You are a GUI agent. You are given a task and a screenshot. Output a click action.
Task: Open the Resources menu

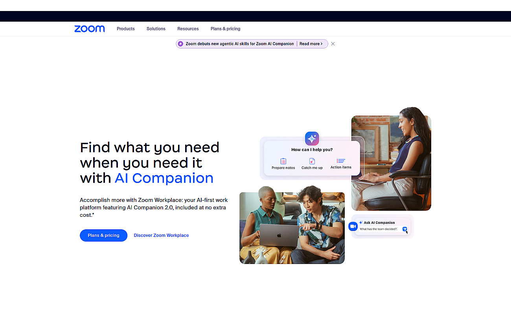[188, 29]
